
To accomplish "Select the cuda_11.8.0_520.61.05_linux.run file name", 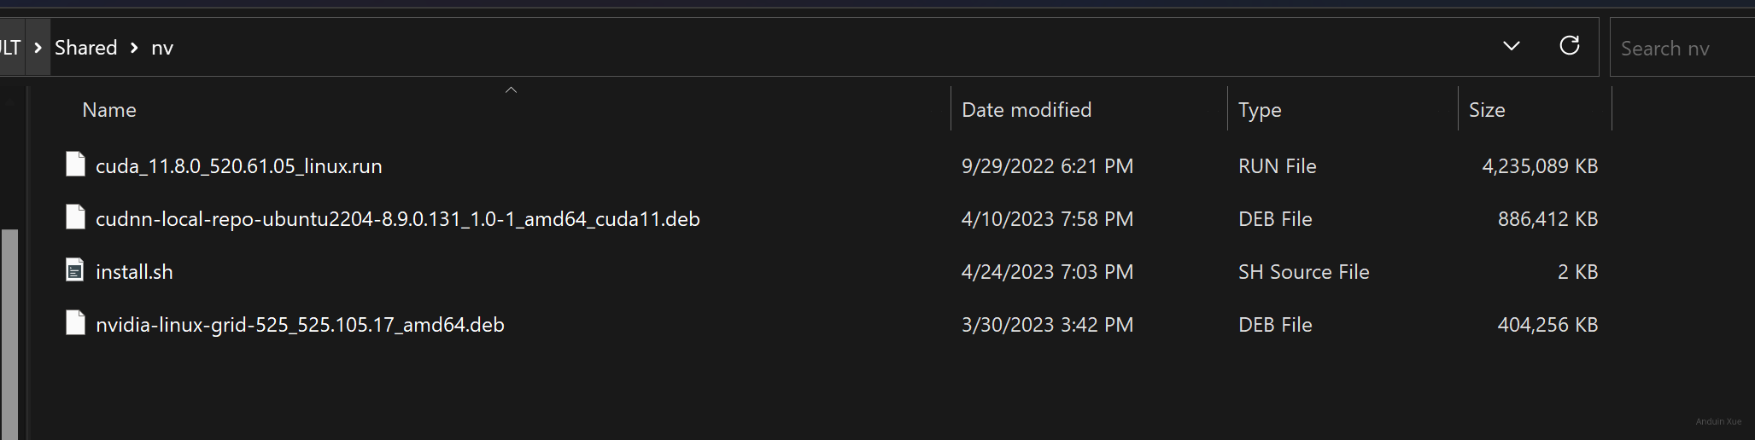I will 238,166.
